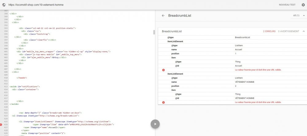Click code line 422 nav breadcrumb
Viewport: 307px width, 136px height.
[50, 113]
